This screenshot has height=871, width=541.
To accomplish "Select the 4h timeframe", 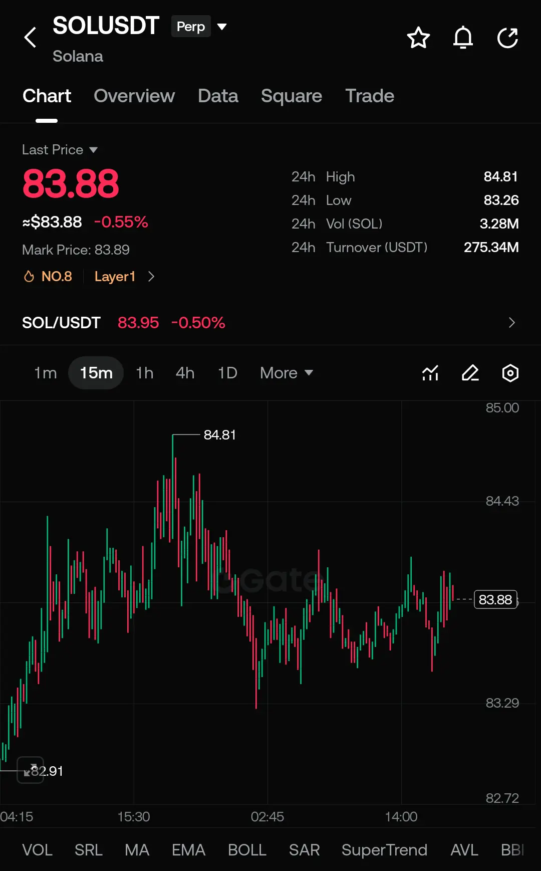I will tap(185, 373).
